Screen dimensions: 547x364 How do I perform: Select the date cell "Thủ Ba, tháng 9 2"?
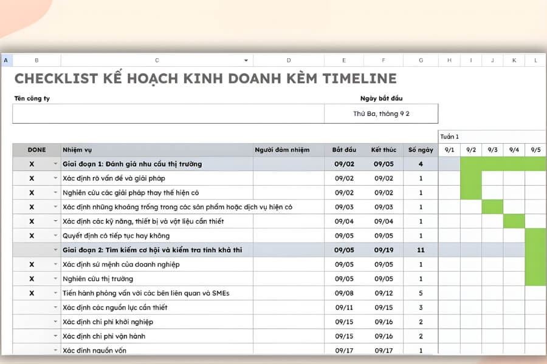(383, 113)
